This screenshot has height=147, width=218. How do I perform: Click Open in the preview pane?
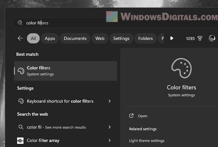[x=142, y=116]
